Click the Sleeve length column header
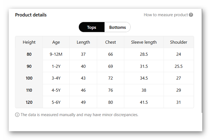This screenshot has height=140, width=211. point(144,42)
